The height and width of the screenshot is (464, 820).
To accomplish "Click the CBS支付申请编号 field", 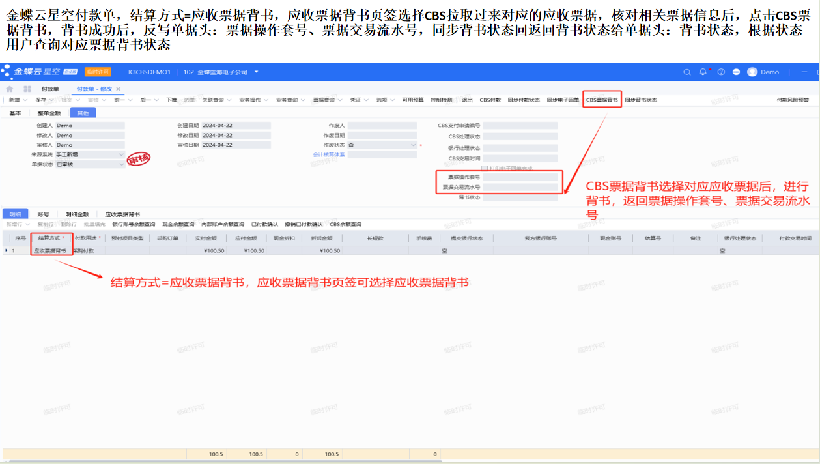I will 520,125.
